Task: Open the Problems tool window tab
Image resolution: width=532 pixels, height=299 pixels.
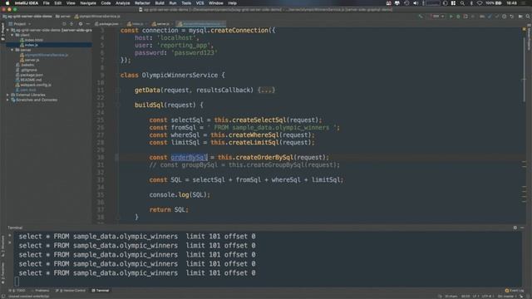Action: (x=40, y=291)
